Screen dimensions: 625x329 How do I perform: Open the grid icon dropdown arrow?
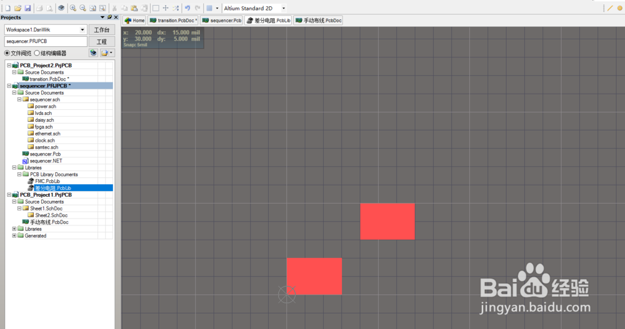217,8
